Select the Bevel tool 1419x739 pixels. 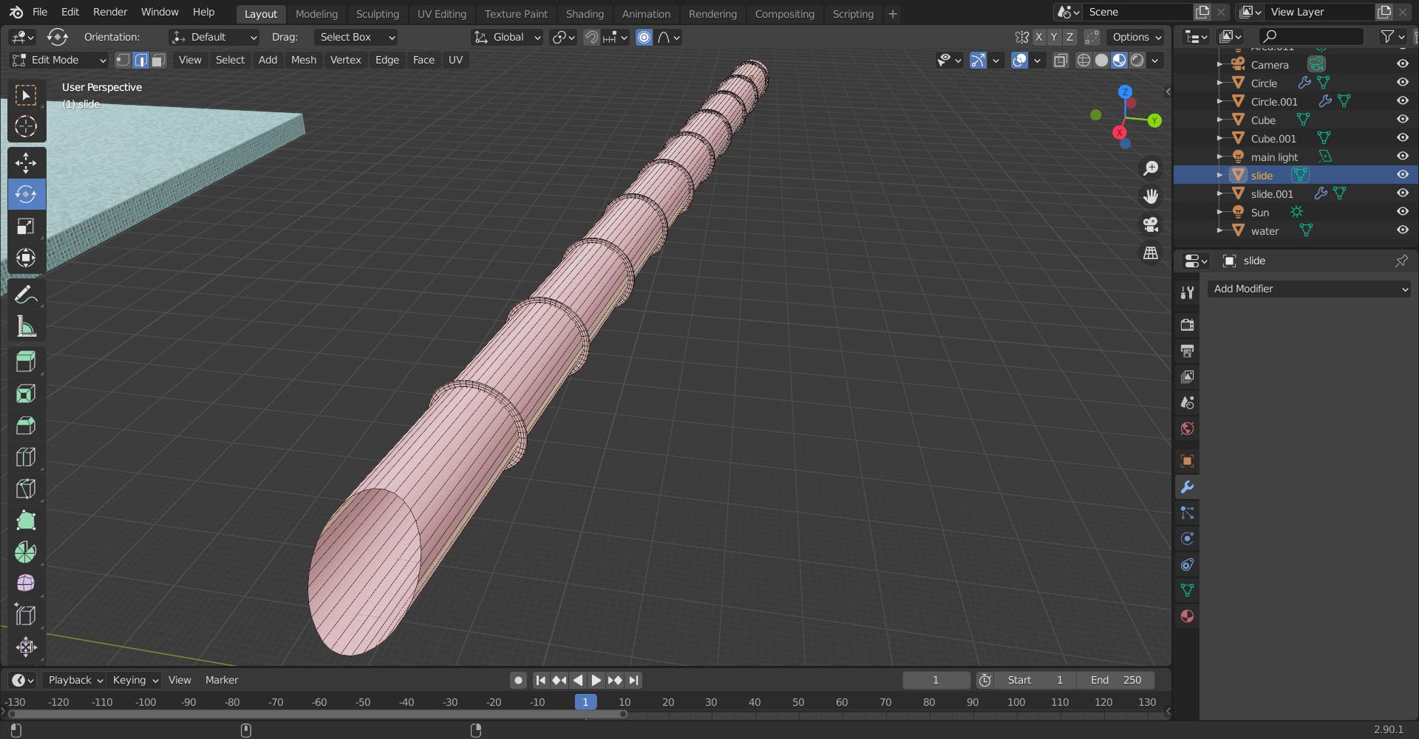pyautogui.click(x=26, y=425)
